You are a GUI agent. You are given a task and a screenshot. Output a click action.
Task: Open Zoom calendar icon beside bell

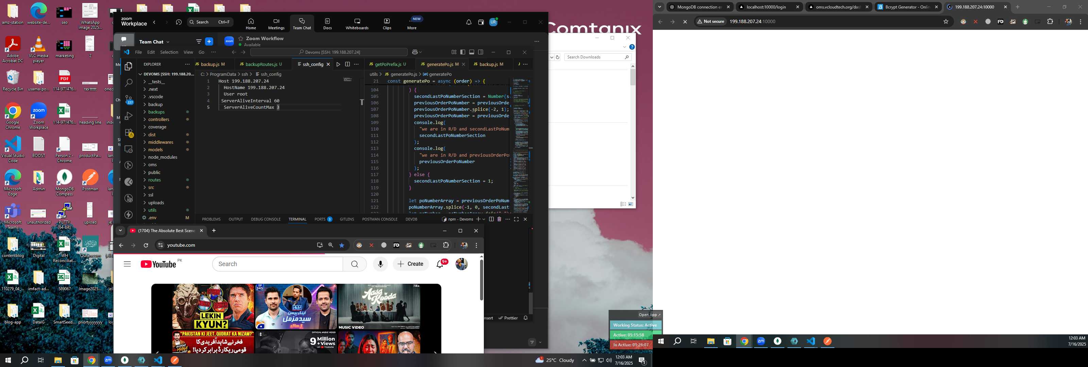tap(481, 22)
